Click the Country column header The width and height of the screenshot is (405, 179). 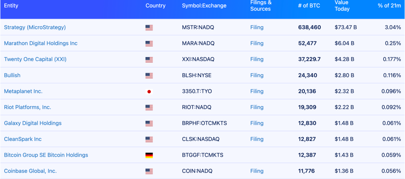pyautogui.click(x=155, y=6)
